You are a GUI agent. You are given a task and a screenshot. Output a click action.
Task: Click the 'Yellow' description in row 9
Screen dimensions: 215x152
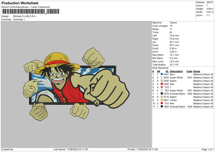tap(173, 100)
